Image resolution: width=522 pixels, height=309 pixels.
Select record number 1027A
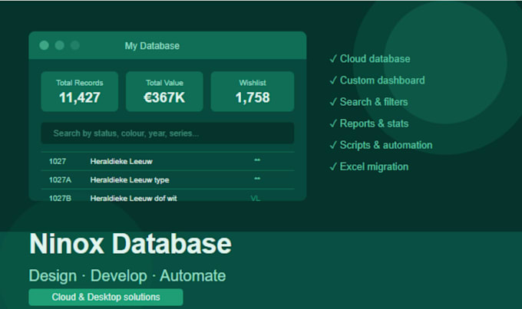(60, 180)
